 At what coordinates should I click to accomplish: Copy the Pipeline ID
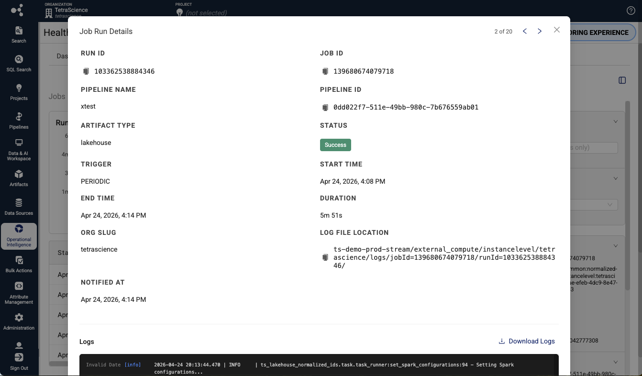coord(326,107)
